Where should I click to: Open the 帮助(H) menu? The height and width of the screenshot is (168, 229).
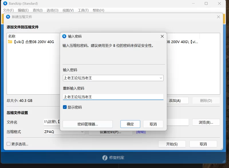click(98, 10)
